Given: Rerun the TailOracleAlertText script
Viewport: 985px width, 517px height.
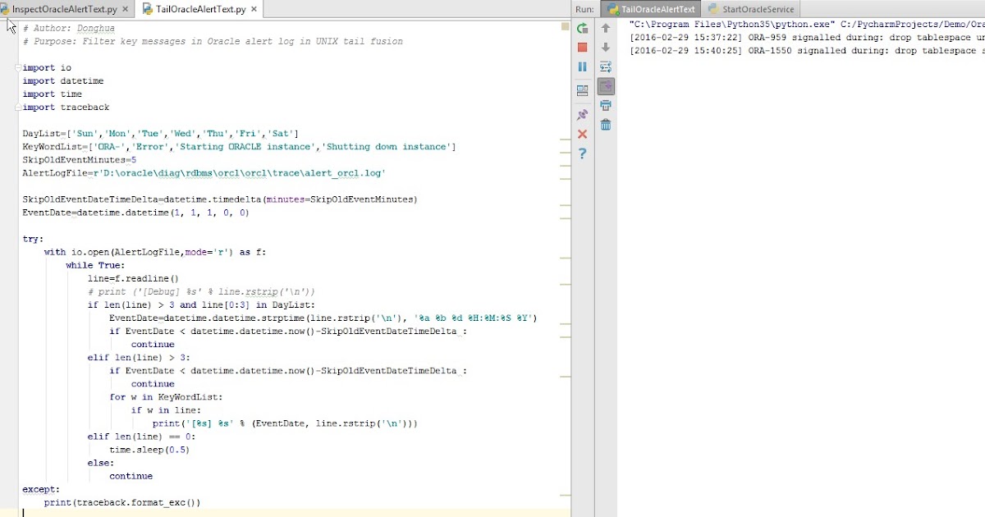Looking at the screenshot, I should (x=582, y=28).
